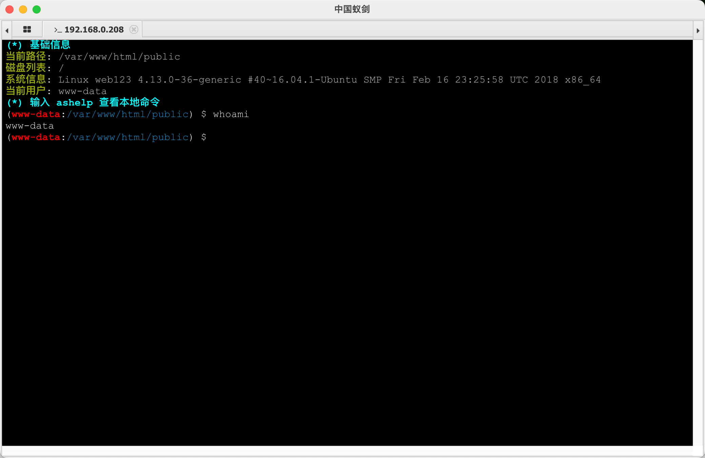Click the whoami command text

coord(231,114)
